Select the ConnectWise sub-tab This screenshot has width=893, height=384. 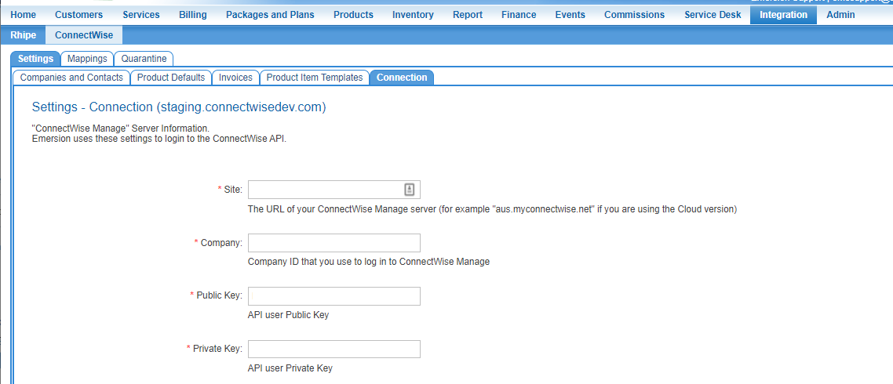(x=84, y=35)
